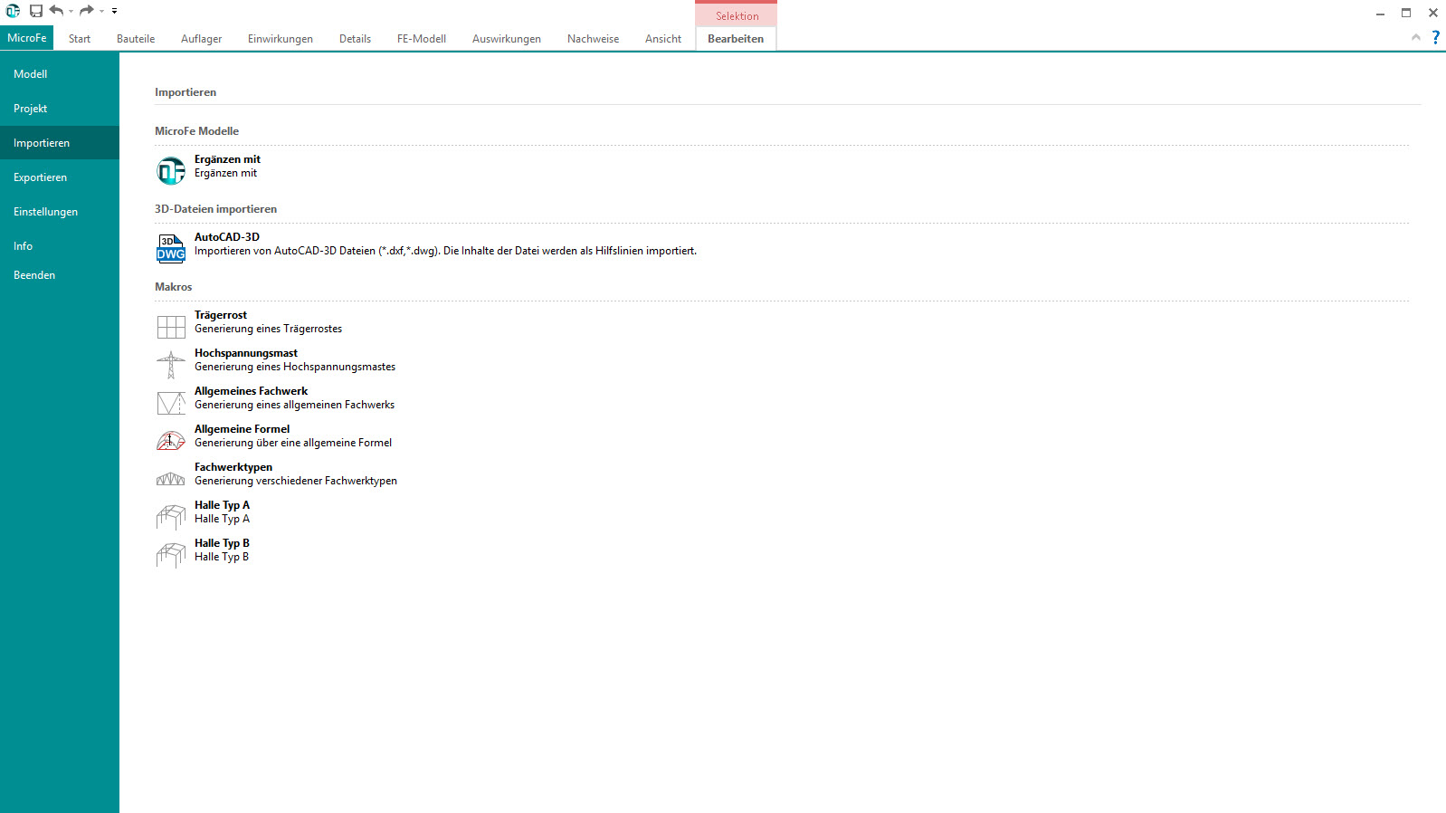The height and width of the screenshot is (813, 1446).
Task: Open Exportieren in the sidebar
Action: 60,177
